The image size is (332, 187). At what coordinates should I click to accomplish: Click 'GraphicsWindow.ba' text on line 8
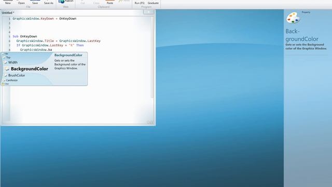pos(36,50)
